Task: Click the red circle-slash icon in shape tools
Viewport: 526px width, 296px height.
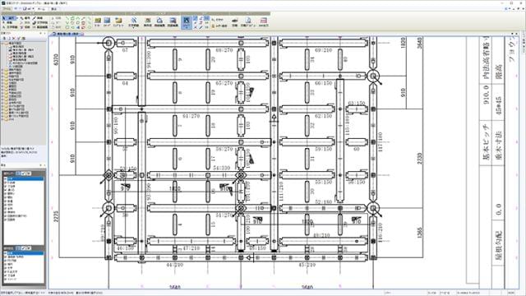Action: pyautogui.click(x=83, y=27)
